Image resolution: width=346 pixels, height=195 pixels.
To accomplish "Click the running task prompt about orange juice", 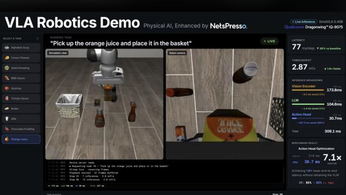I will click(121, 43).
